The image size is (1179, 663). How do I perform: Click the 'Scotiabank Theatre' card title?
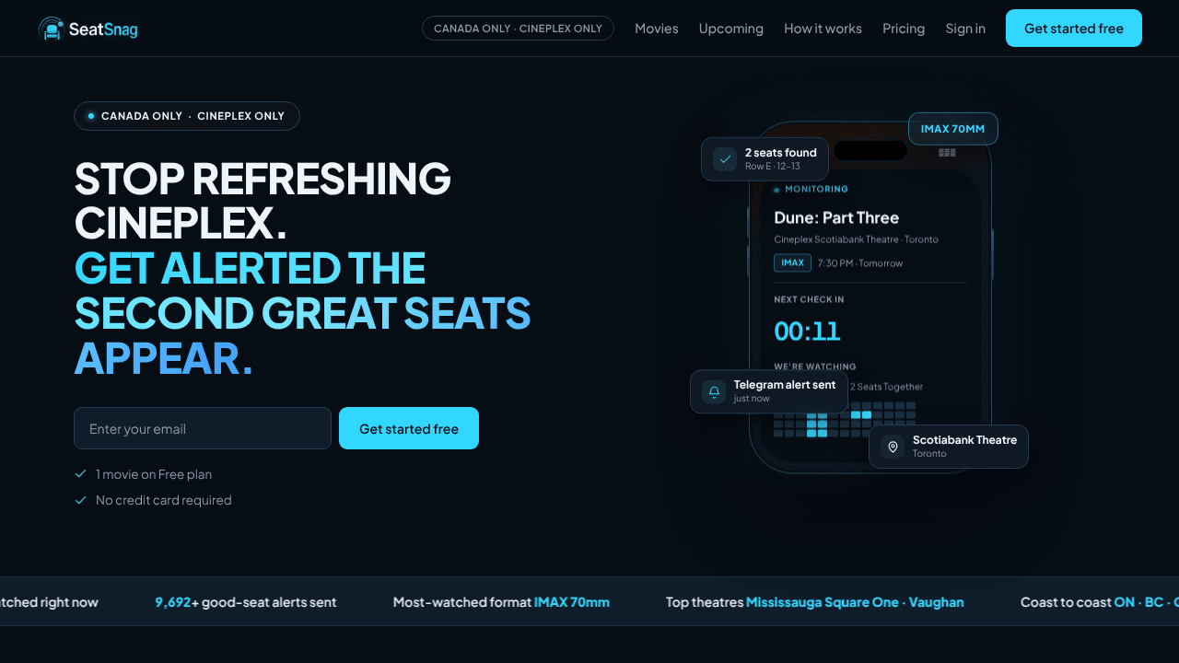[964, 440]
